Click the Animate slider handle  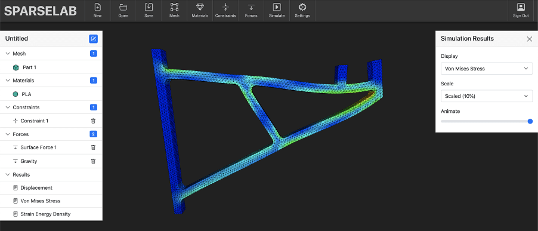pyautogui.click(x=530, y=121)
